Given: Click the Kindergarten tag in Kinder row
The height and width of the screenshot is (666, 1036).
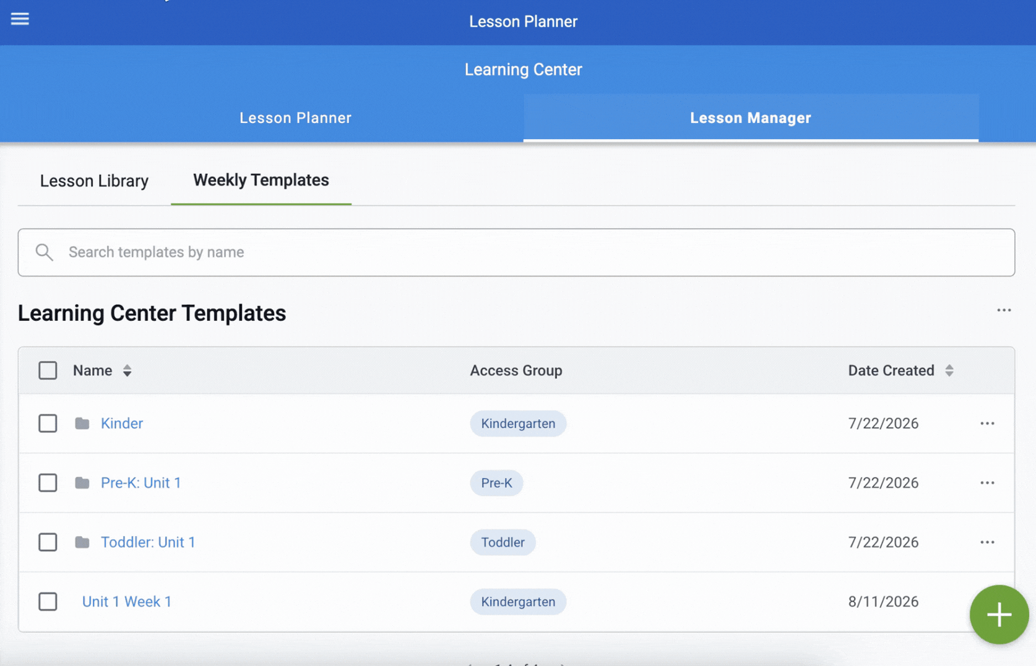Looking at the screenshot, I should [x=518, y=424].
